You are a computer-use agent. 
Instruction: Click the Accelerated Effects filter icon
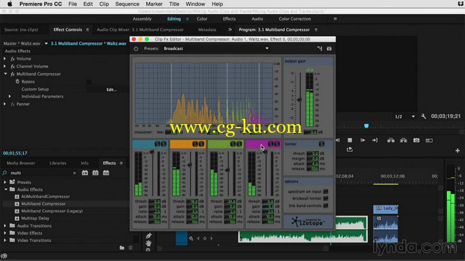click(x=85, y=173)
